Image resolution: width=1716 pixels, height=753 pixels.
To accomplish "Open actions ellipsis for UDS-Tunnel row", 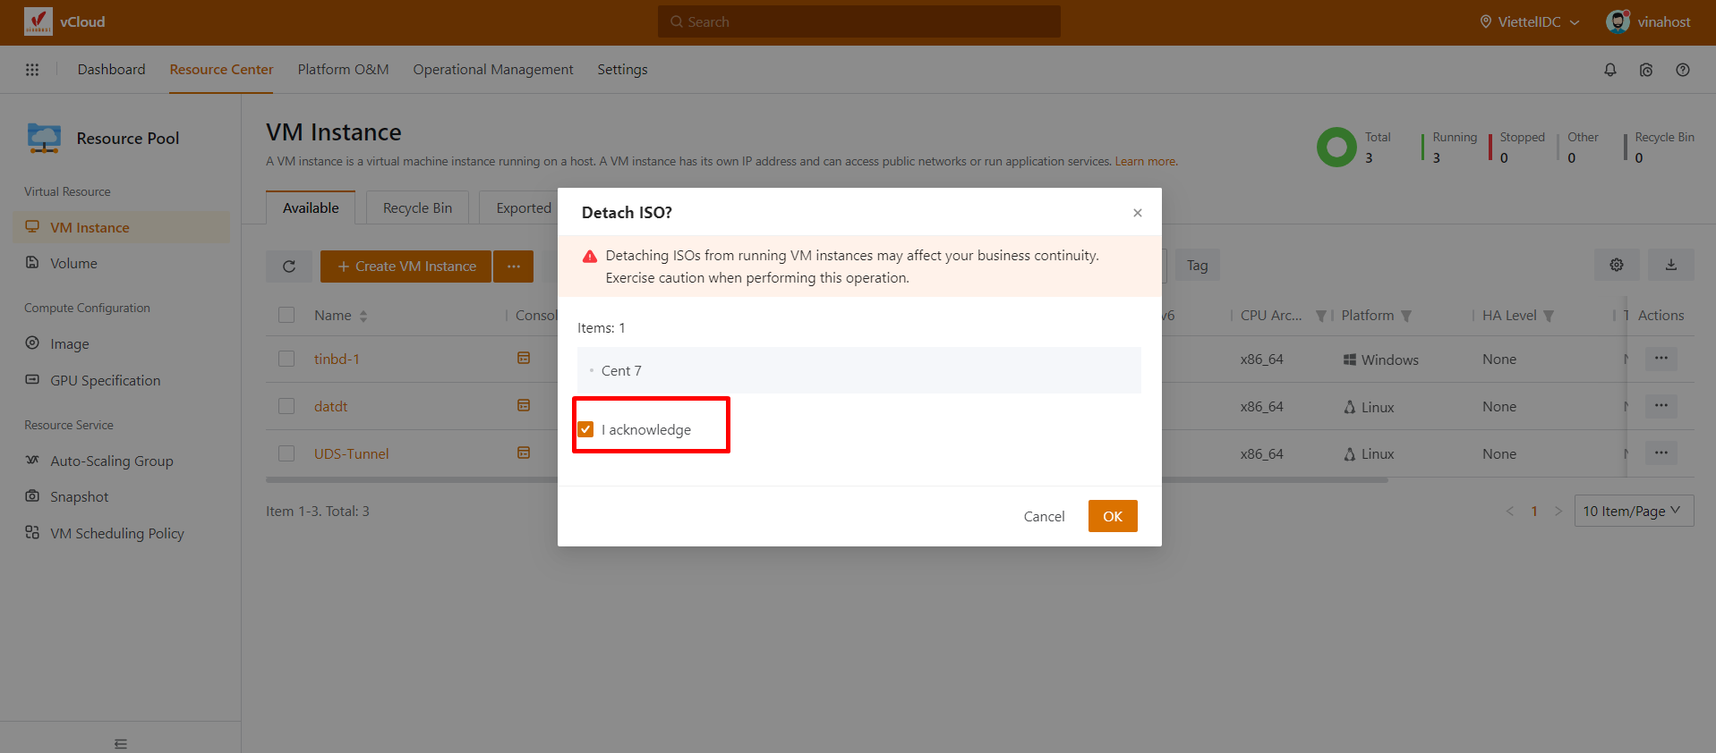I will tap(1661, 453).
